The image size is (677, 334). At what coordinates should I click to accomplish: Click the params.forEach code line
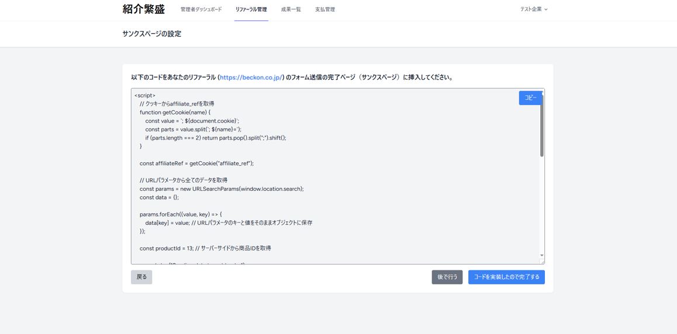(x=181, y=214)
